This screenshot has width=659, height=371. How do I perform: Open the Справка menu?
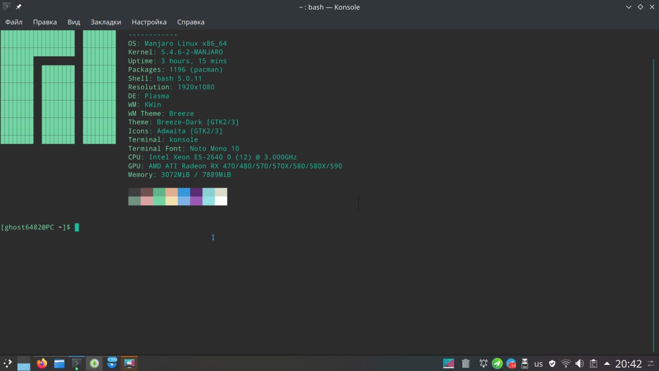[x=190, y=22]
